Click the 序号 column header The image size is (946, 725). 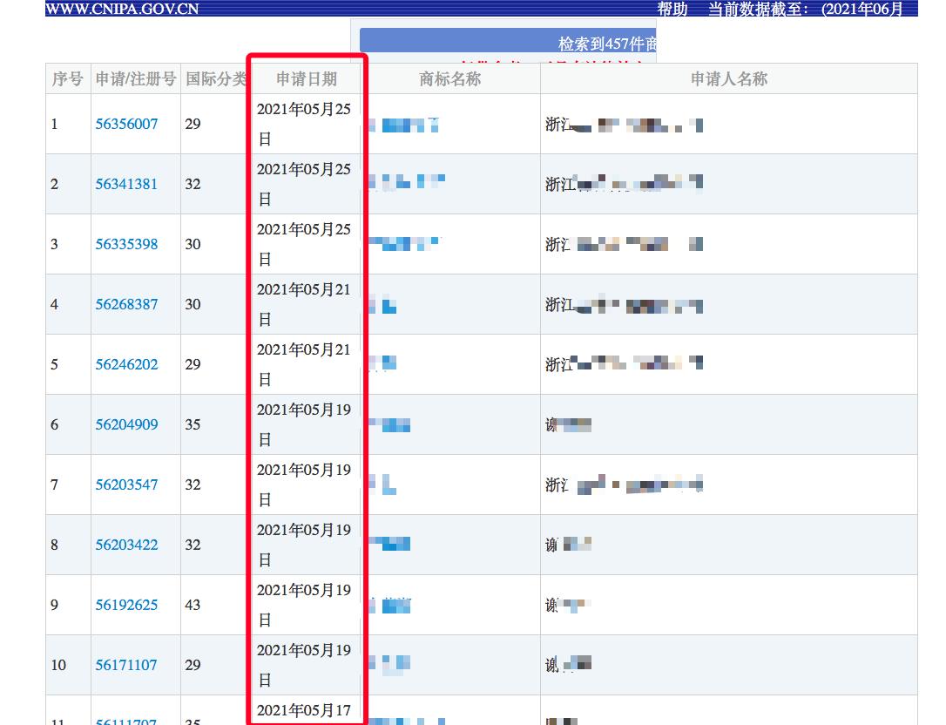68,79
